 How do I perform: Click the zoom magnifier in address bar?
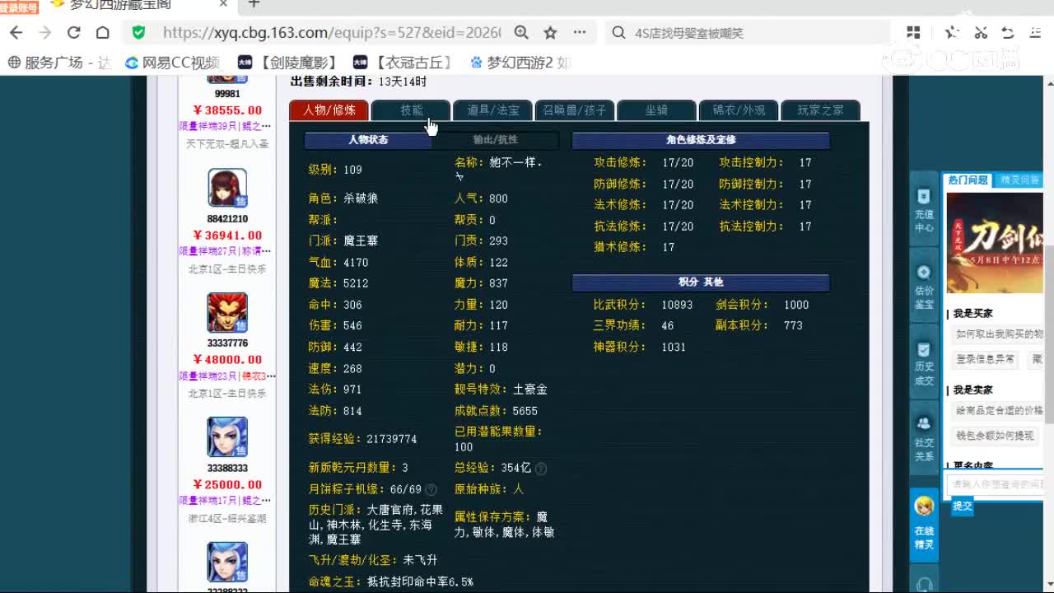click(x=521, y=33)
